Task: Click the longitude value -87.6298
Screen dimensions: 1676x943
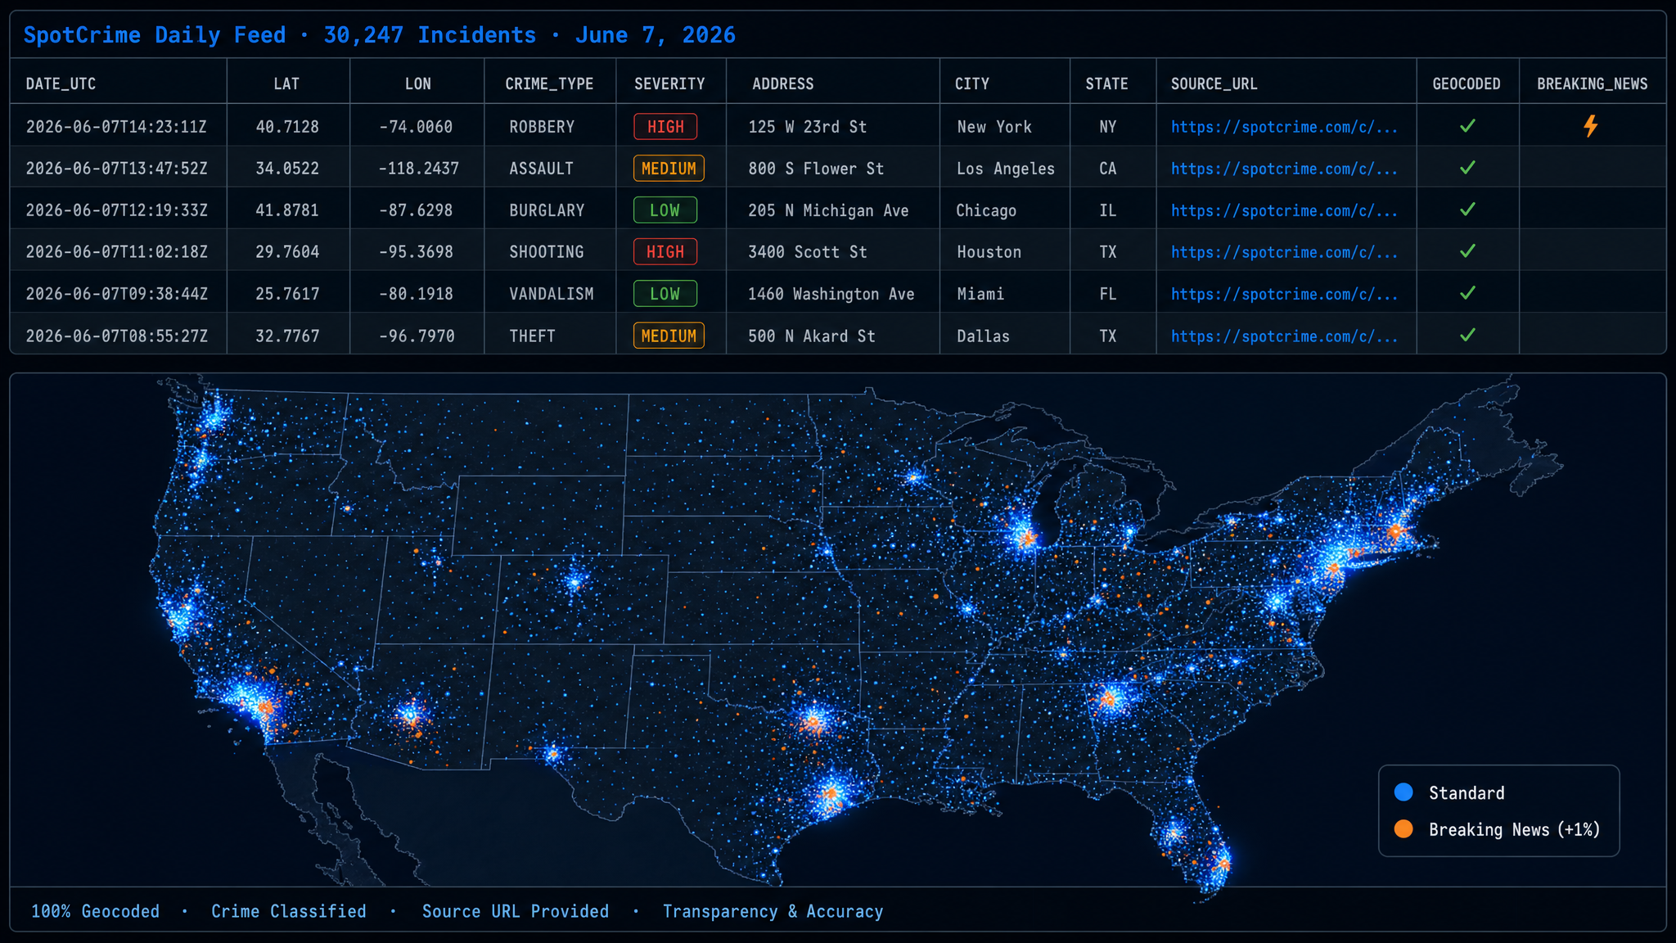Action: coord(416,210)
